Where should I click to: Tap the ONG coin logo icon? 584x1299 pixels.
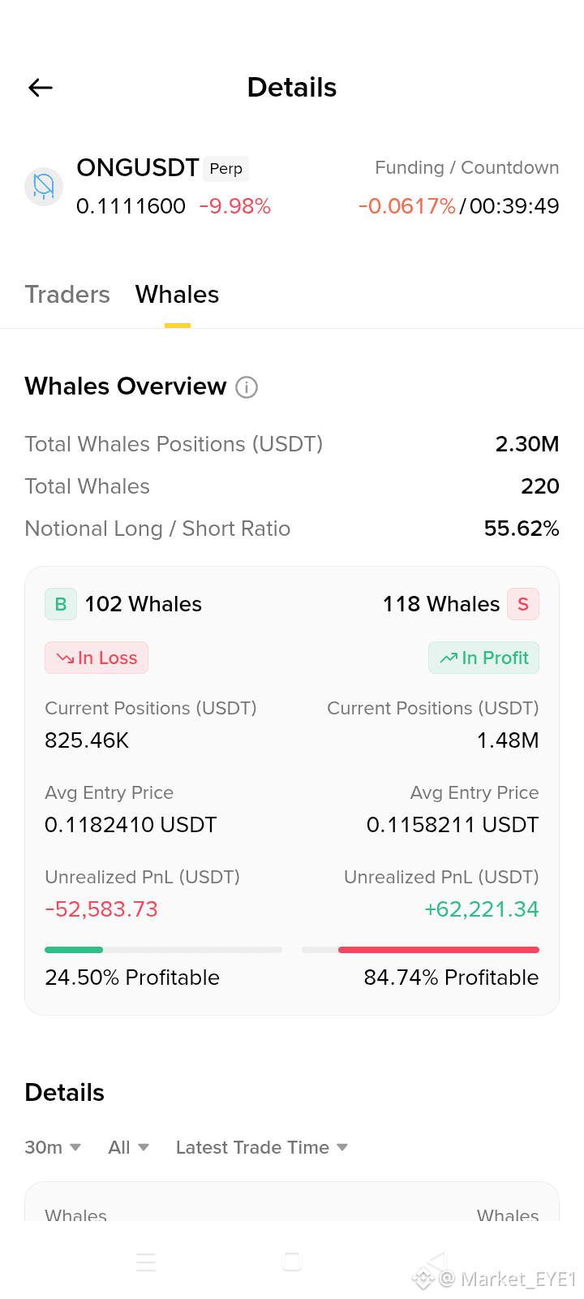[x=44, y=187]
